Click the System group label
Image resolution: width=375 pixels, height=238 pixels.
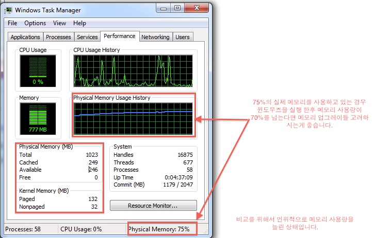point(122,147)
